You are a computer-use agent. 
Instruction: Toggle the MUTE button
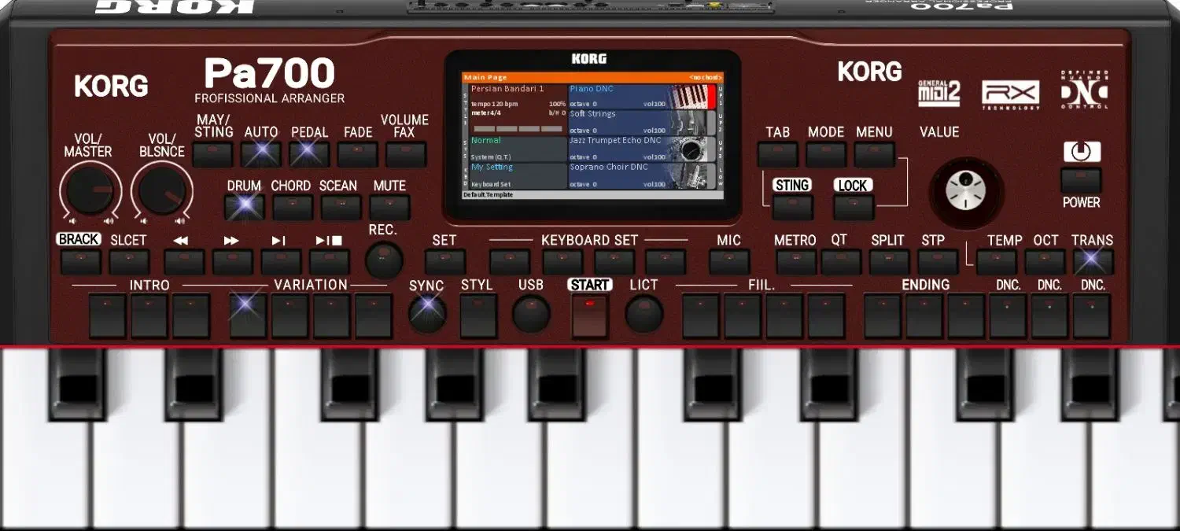coord(389,207)
